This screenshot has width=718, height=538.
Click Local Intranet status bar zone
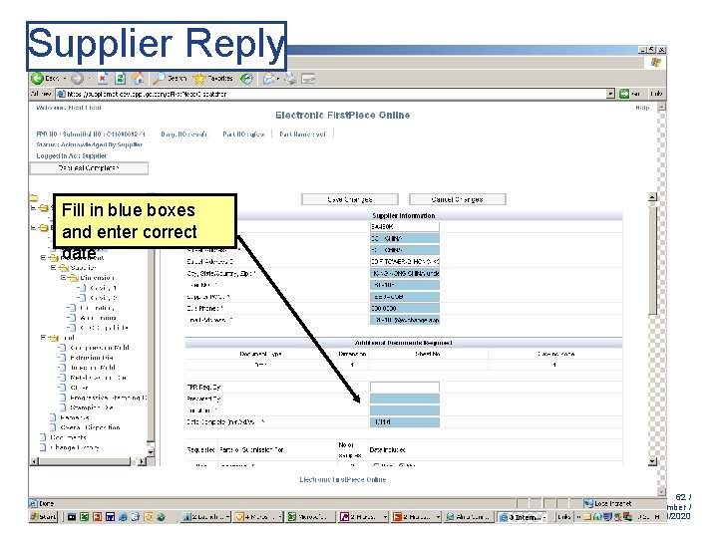607,504
